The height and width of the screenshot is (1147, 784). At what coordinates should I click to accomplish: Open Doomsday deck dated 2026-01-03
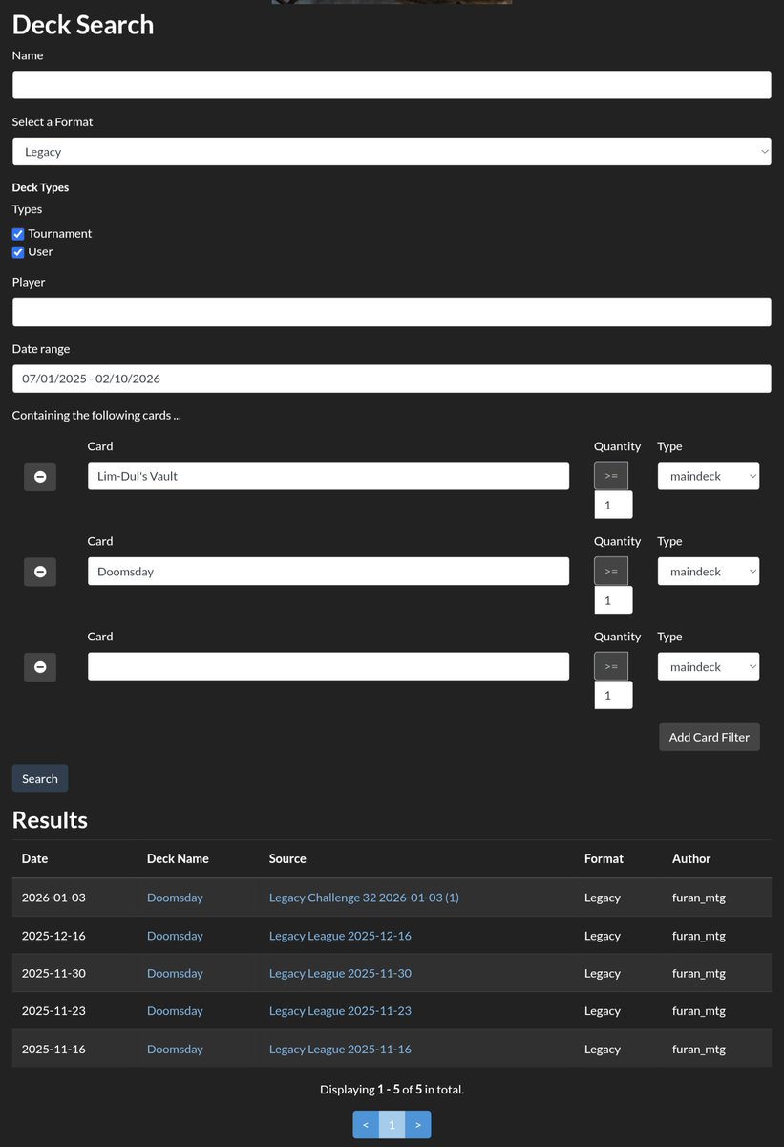tap(175, 898)
